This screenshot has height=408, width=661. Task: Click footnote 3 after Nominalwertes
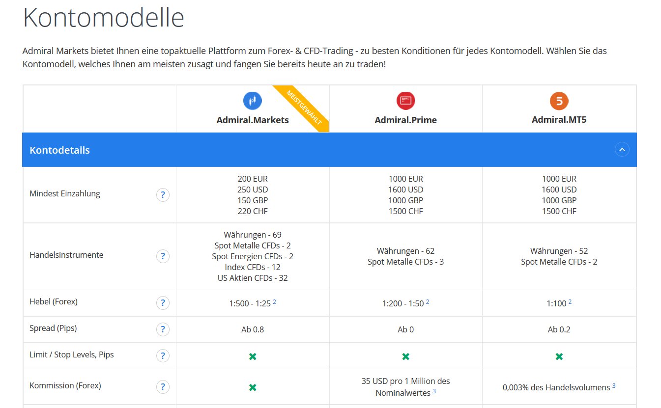pyautogui.click(x=434, y=391)
